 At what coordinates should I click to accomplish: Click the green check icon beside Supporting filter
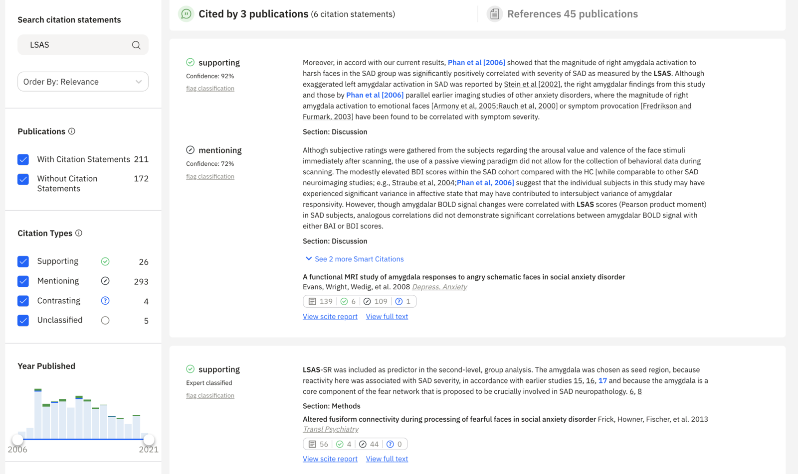[x=105, y=261]
